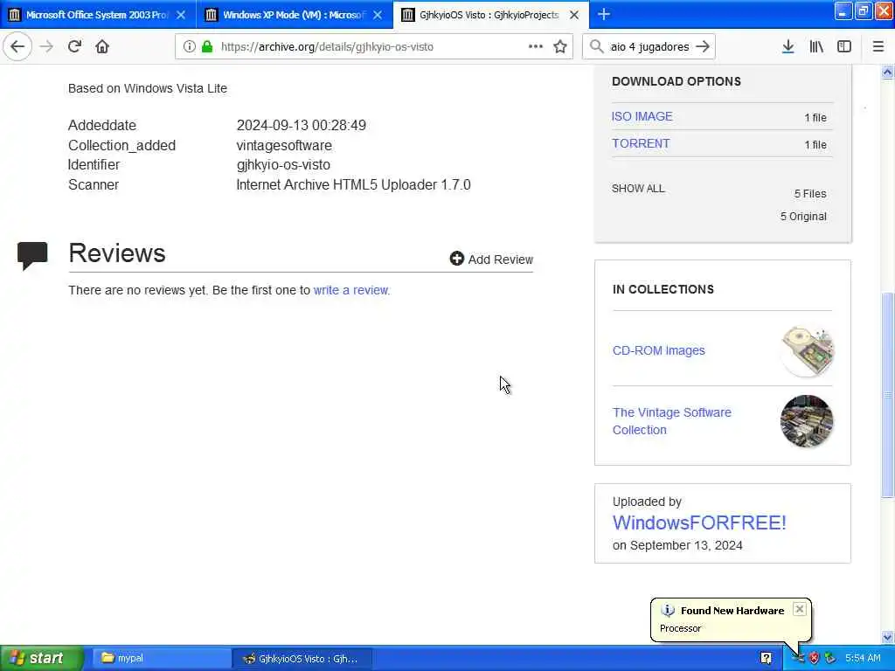The image size is (895, 671).
Task: Click the plus icon beside Add Review
Action: [x=456, y=259]
